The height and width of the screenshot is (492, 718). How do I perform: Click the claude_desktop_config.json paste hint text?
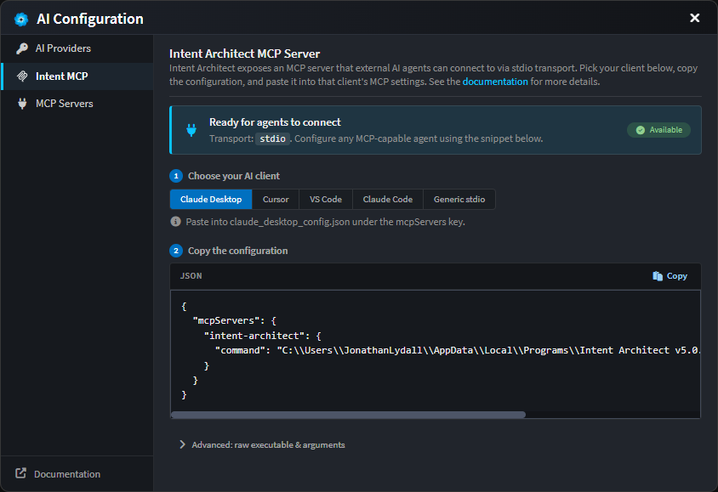pyautogui.click(x=325, y=222)
